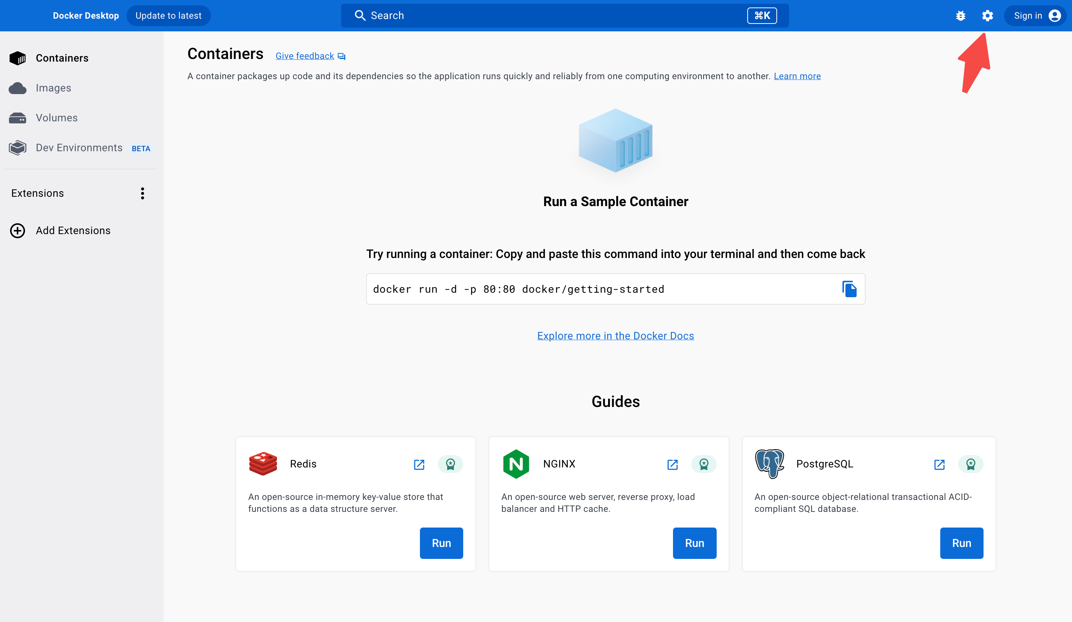Click Explore more in the Docker Docs
This screenshot has width=1072, height=622.
[616, 335]
